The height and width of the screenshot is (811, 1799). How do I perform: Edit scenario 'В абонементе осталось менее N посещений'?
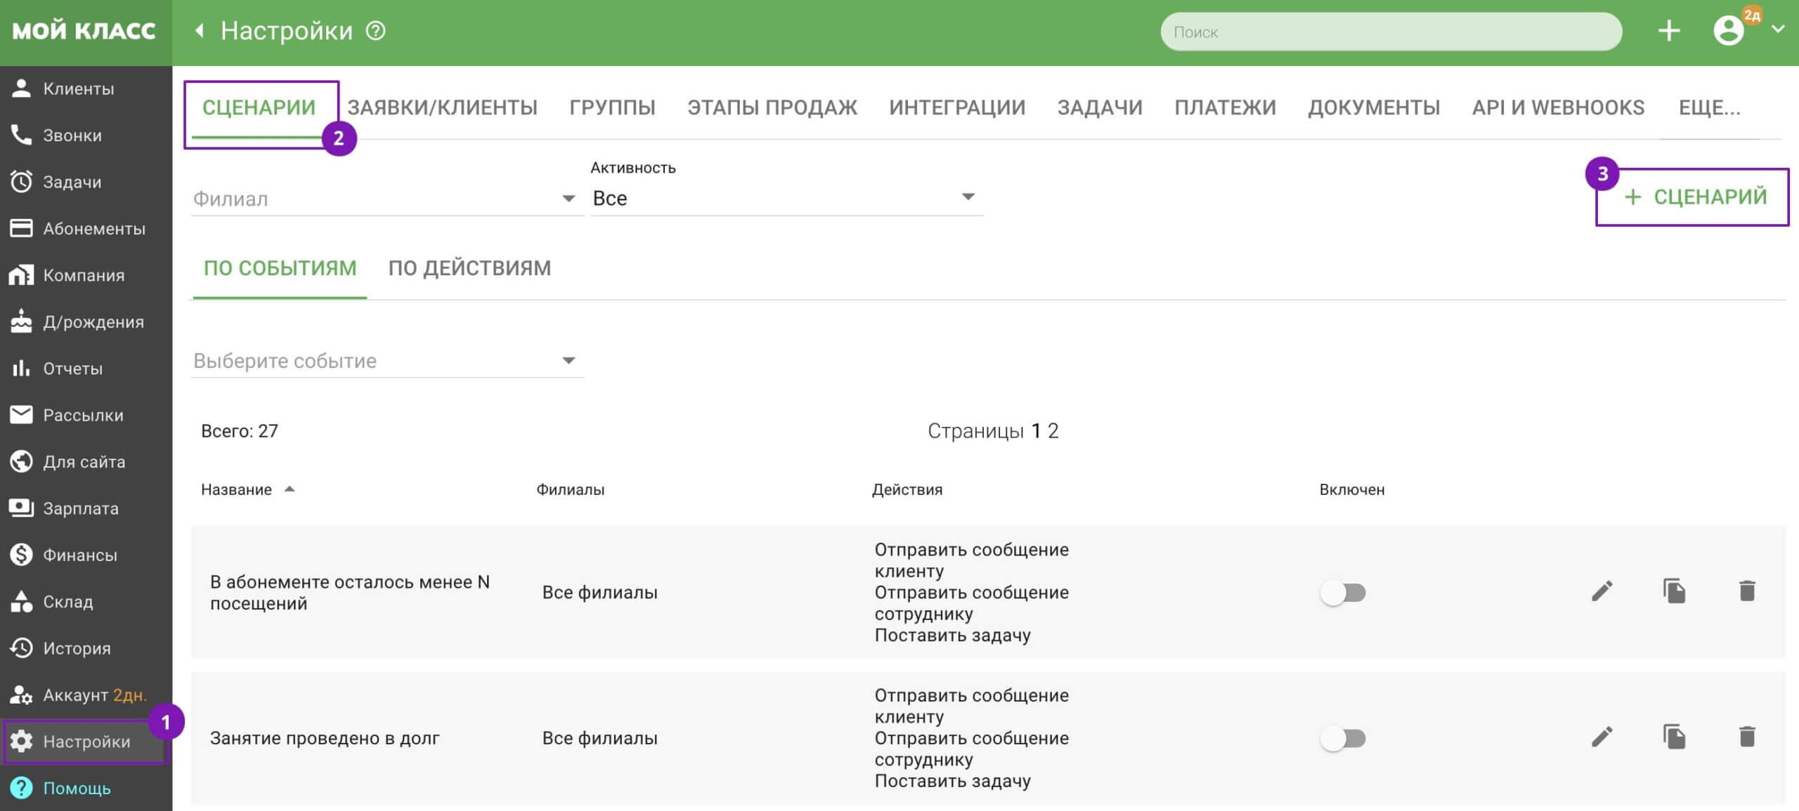pyautogui.click(x=1602, y=591)
